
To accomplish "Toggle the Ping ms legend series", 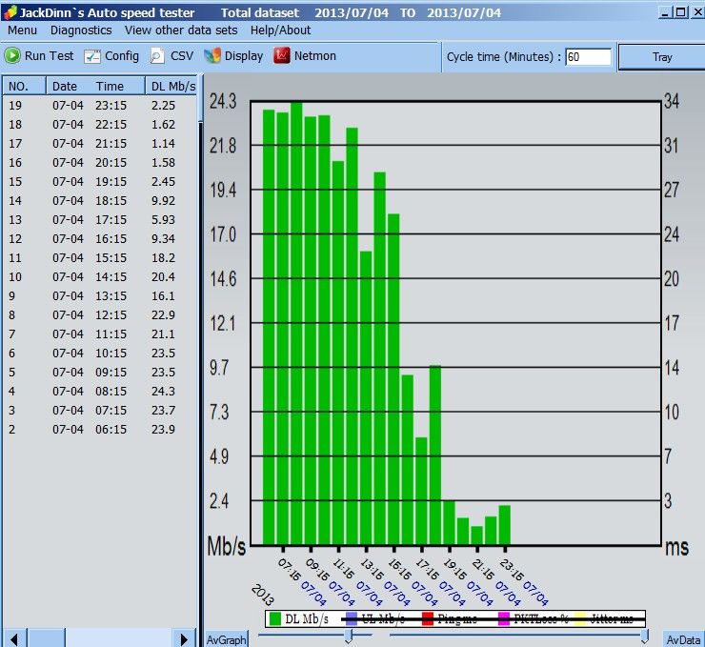I will click(450, 619).
